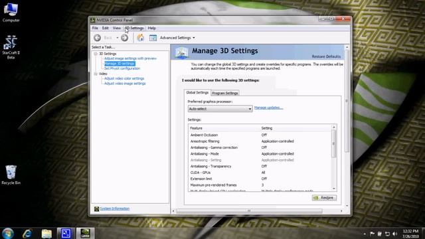Click the Setting column header
This screenshot has width=425, height=239.
tap(296, 128)
